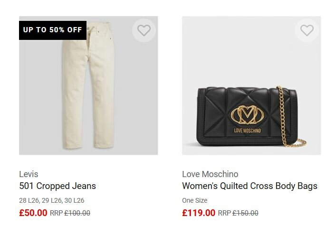This screenshot has width=336, height=235.
Task: Click the LOVE MOSCHINO lettering on bag
Action: (x=246, y=131)
